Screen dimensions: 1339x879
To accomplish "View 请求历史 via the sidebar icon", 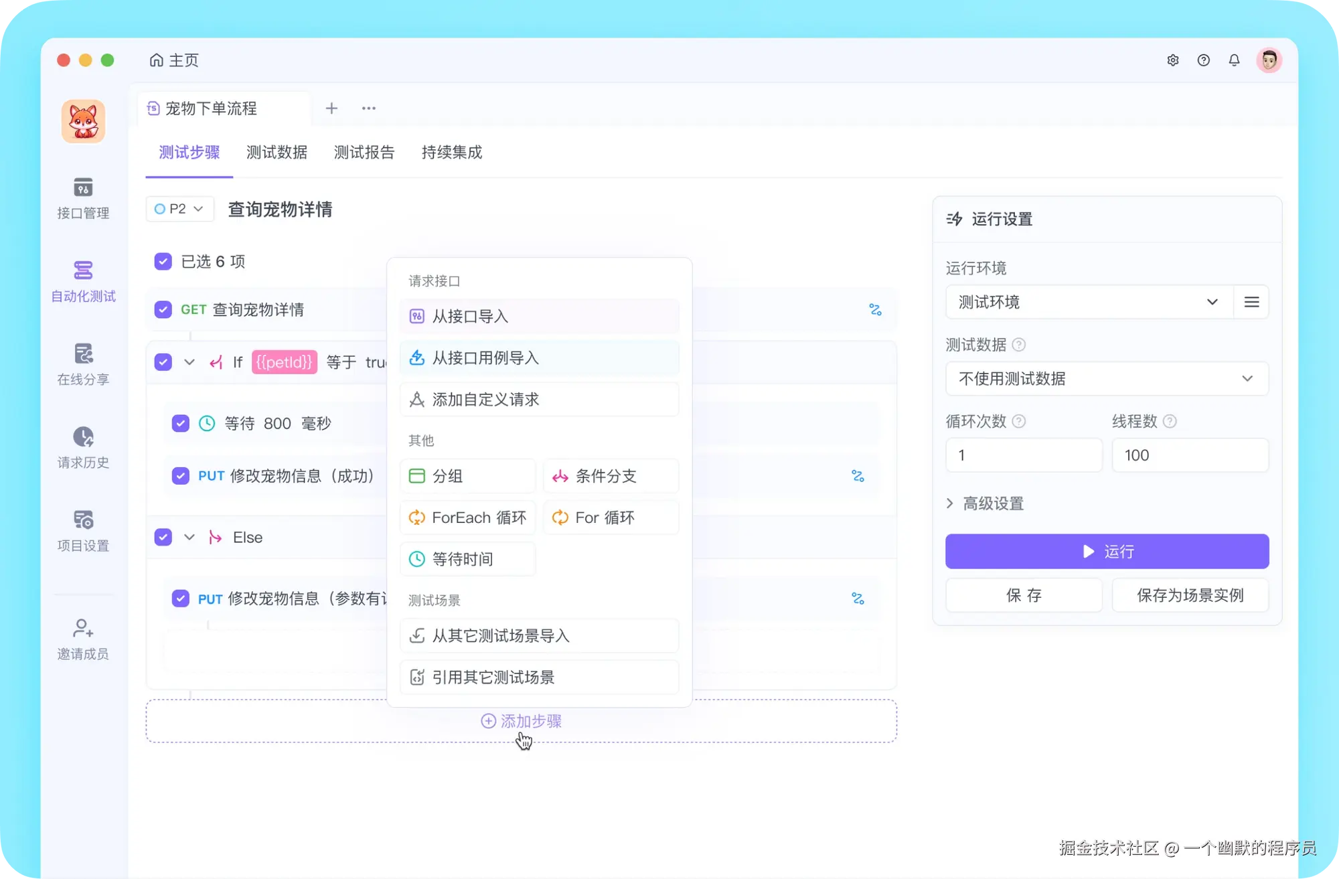I will point(83,447).
